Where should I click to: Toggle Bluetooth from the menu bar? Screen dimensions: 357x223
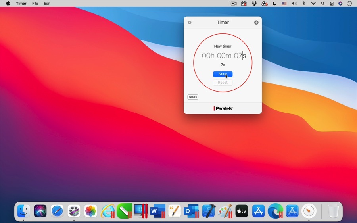304,4
